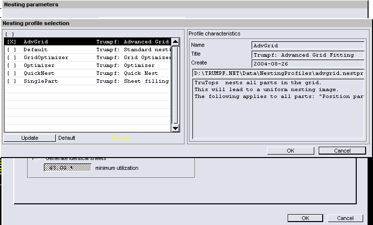
Task: Select the Default nesting profile row
Action: (x=87, y=50)
